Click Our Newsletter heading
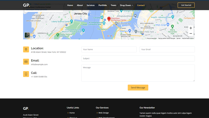 (147, 108)
